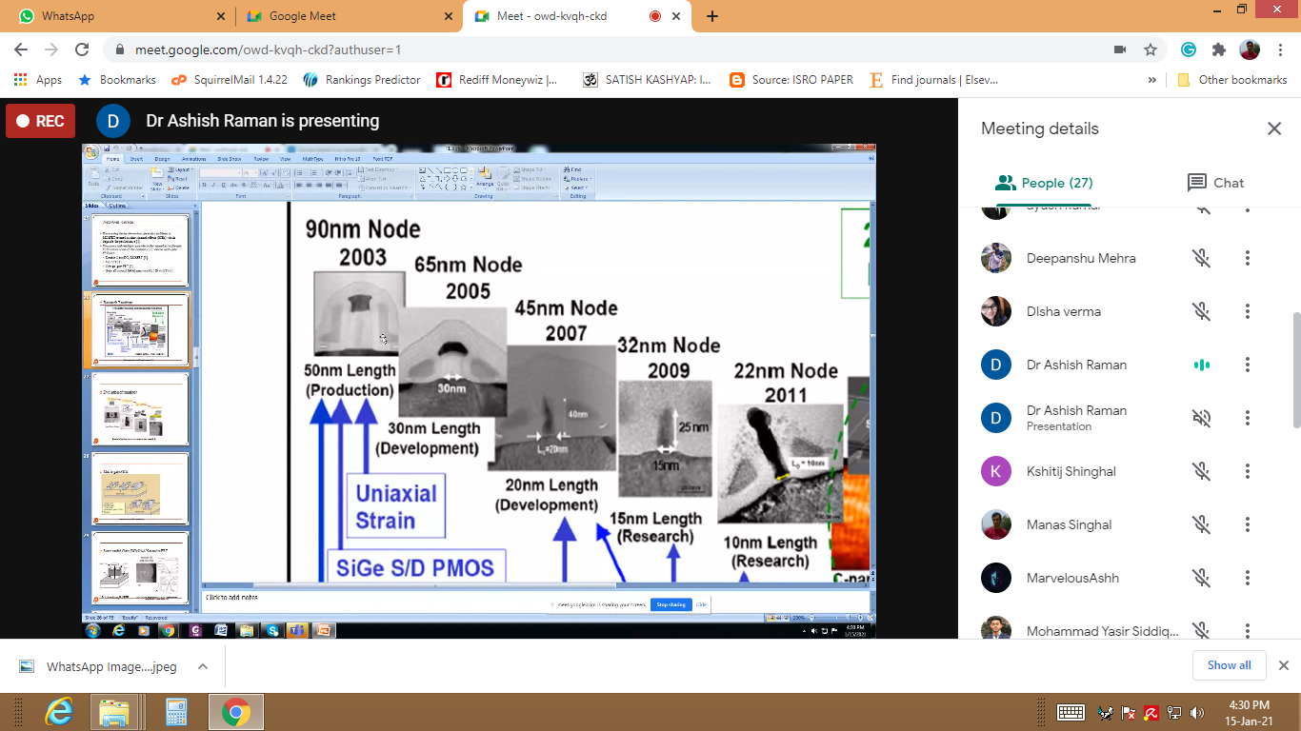Launch Internet Explorer from taskbar
Viewport: 1301px width, 731px height.
59,711
